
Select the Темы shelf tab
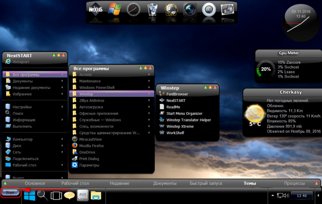pyautogui.click(x=250, y=183)
